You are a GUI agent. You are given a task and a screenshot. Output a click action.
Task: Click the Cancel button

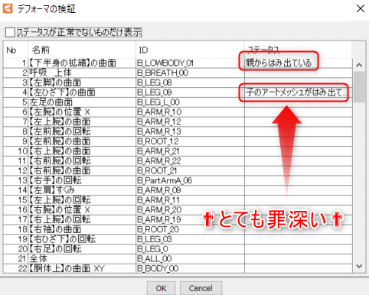pyautogui.click(x=201, y=288)
